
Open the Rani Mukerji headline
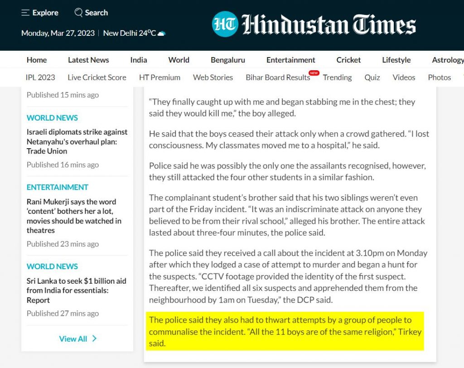[x=74, y=216]
